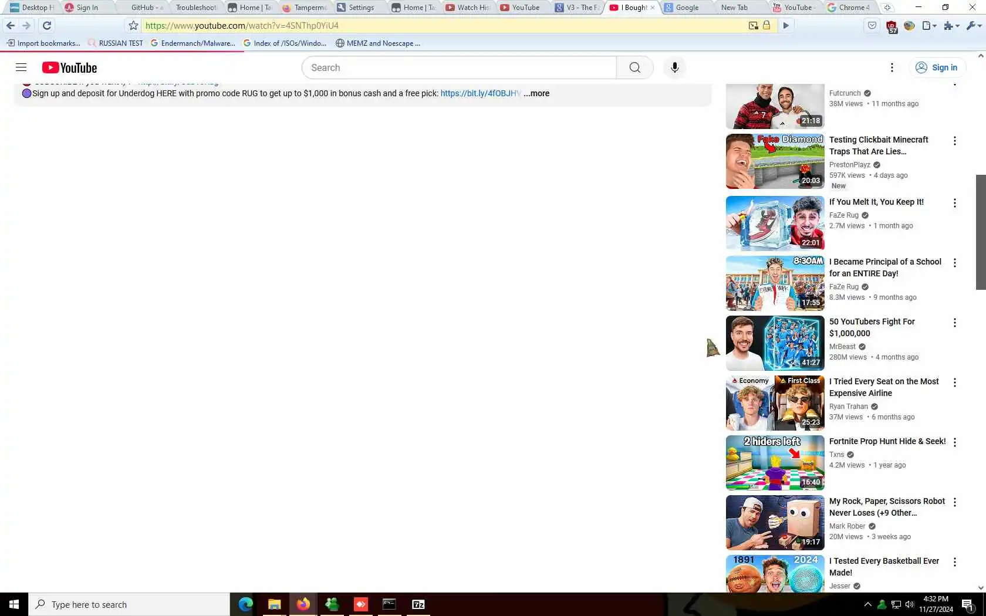Click the Sign in button on YouTube
Image resolution: width=986 pixels, height=616 pixels.
point(937,67)
